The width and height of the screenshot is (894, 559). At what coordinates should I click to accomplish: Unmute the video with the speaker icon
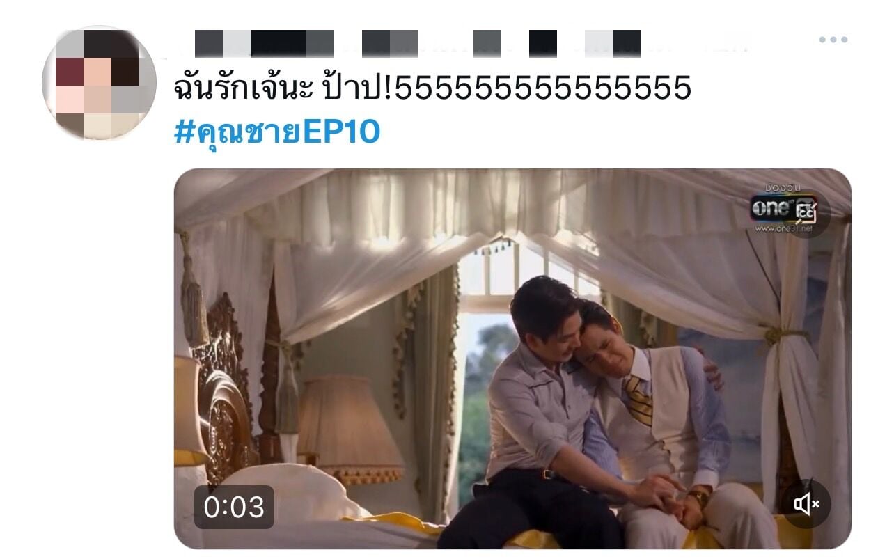806,504
